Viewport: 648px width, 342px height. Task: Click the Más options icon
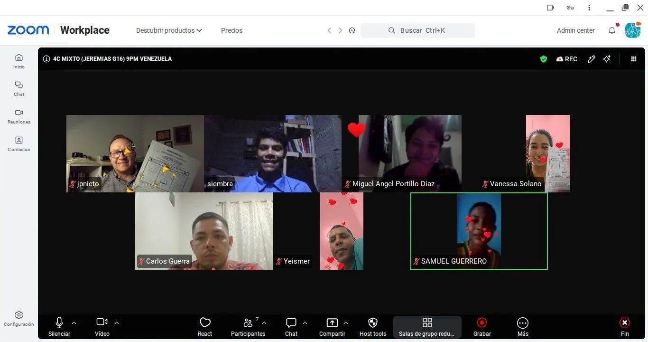click(523, 323)
